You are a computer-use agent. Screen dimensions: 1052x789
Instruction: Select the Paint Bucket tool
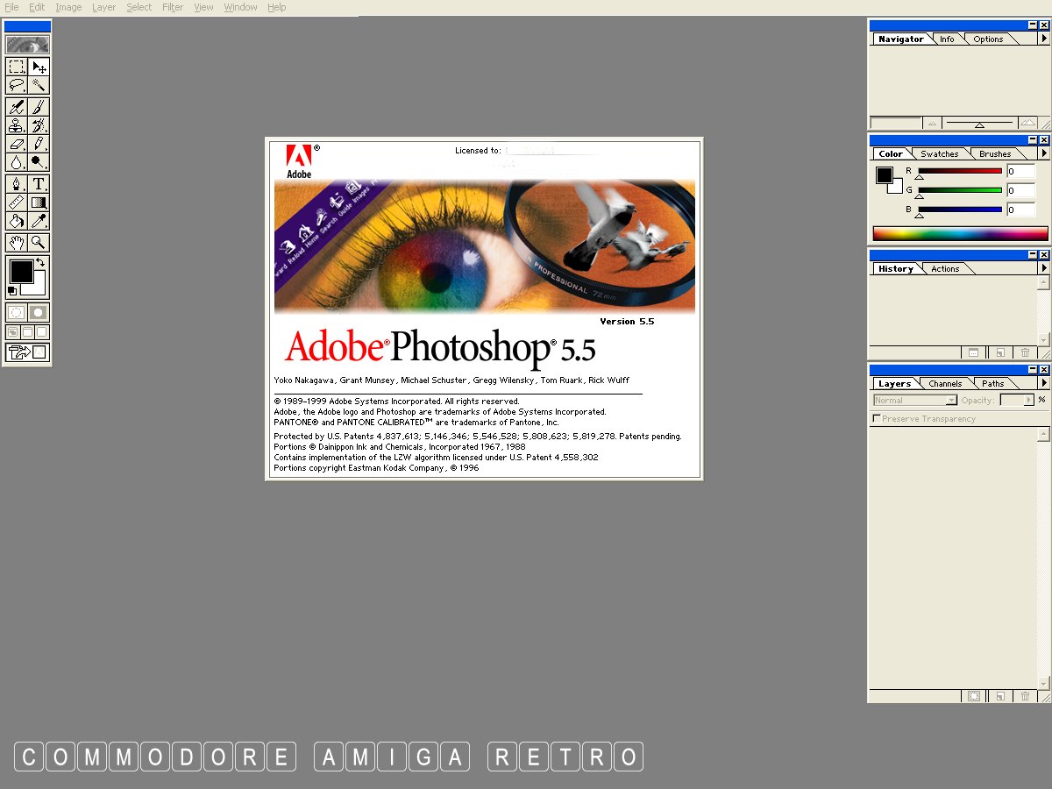[17, 221]
